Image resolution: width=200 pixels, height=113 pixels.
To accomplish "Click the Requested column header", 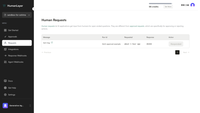I will (128, 37).
